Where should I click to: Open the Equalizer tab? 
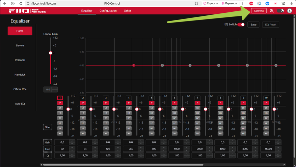coord(87,11)
